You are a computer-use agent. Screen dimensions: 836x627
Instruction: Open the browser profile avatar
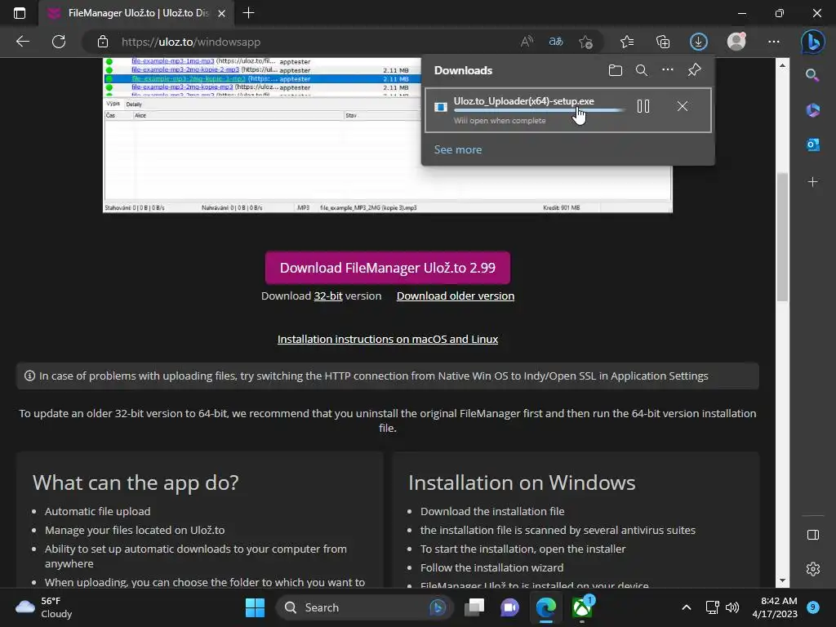click(x=736, y=42)
